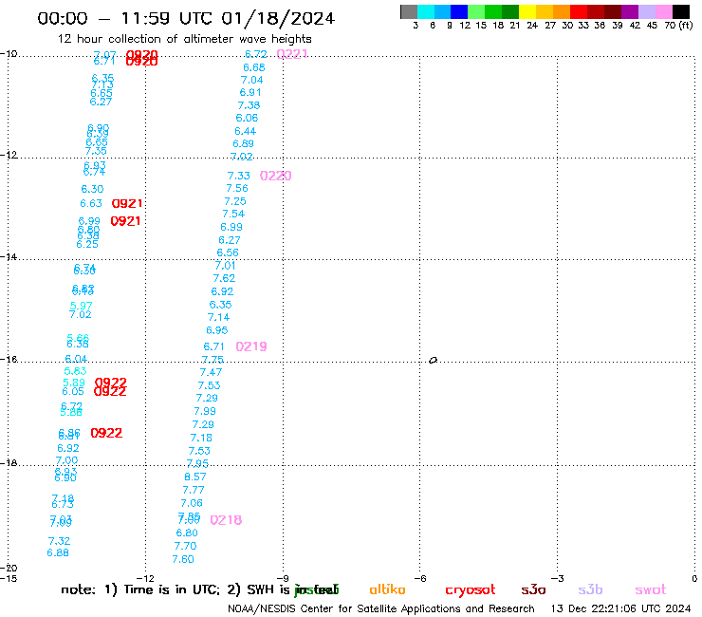This screenshot has width=702, height=617.
Task: Click the wave height value 7.54
Action: (233, 214)
